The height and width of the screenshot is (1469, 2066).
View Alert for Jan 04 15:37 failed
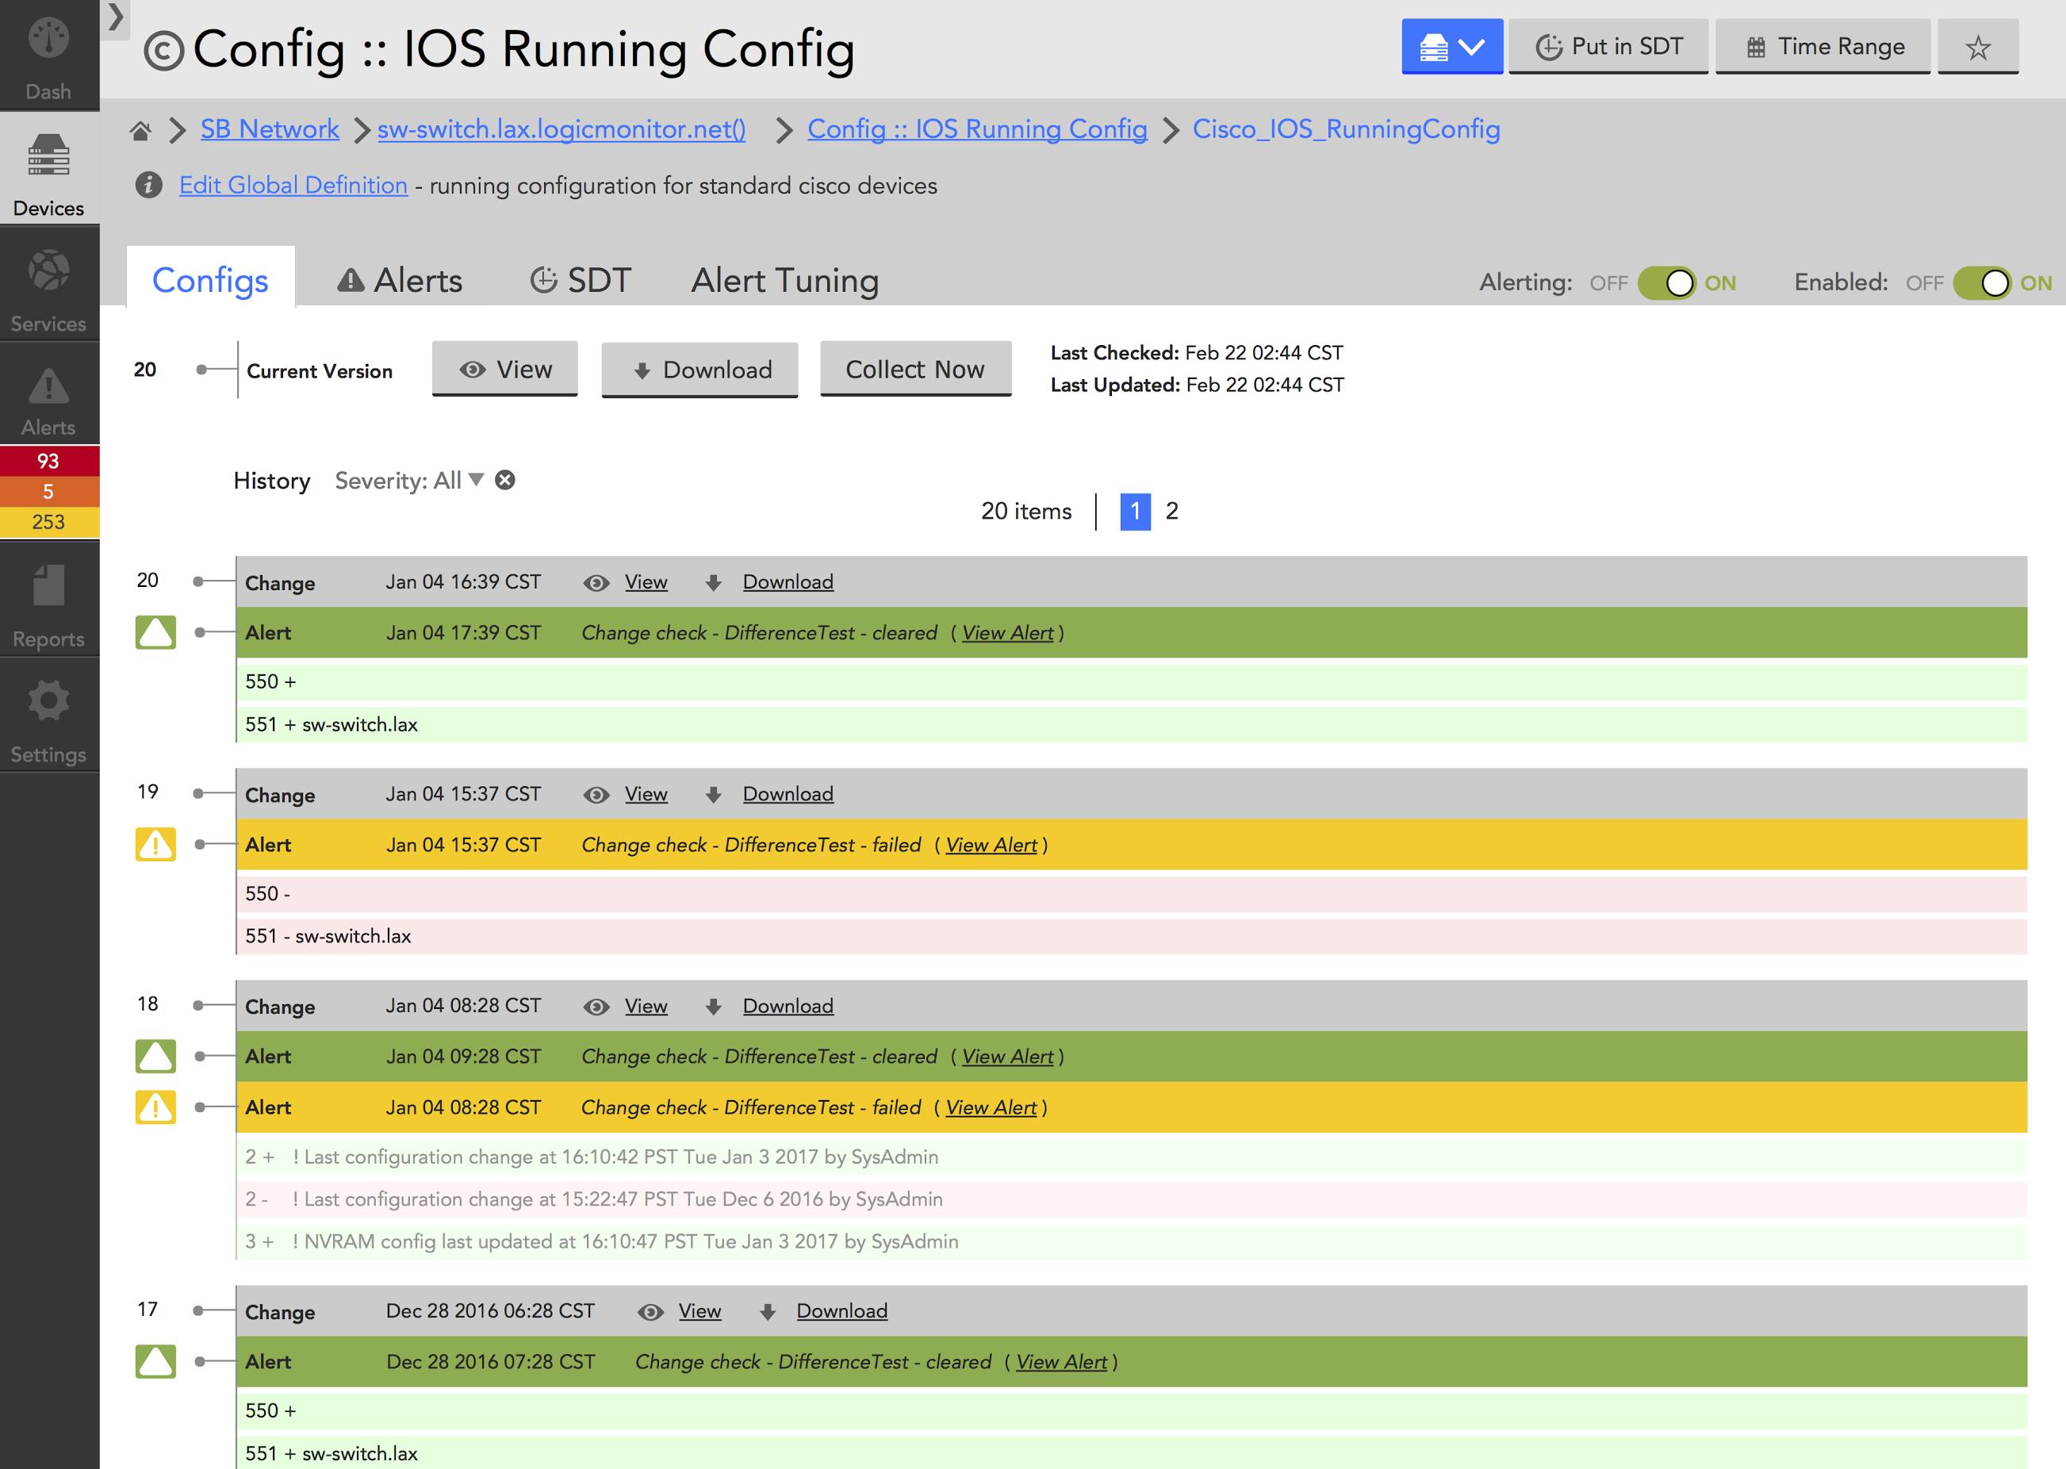(x=991, y=845)
